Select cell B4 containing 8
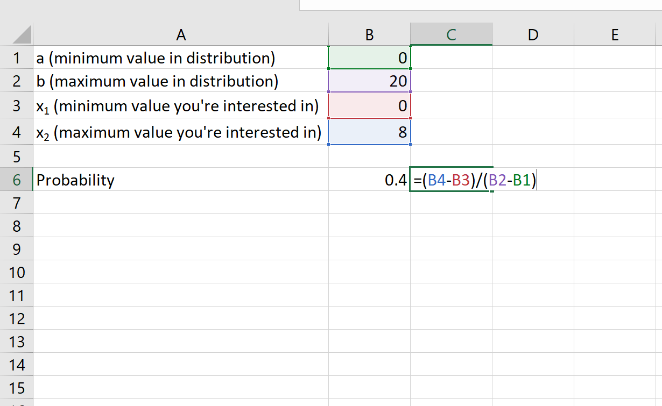Screen dimensions: 662x406 369,132
